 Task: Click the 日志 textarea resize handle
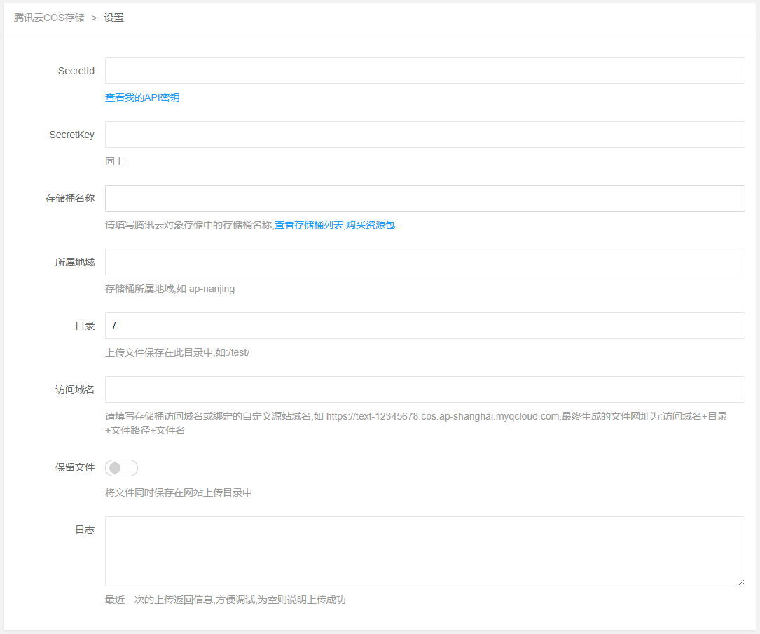click(741, 582)
